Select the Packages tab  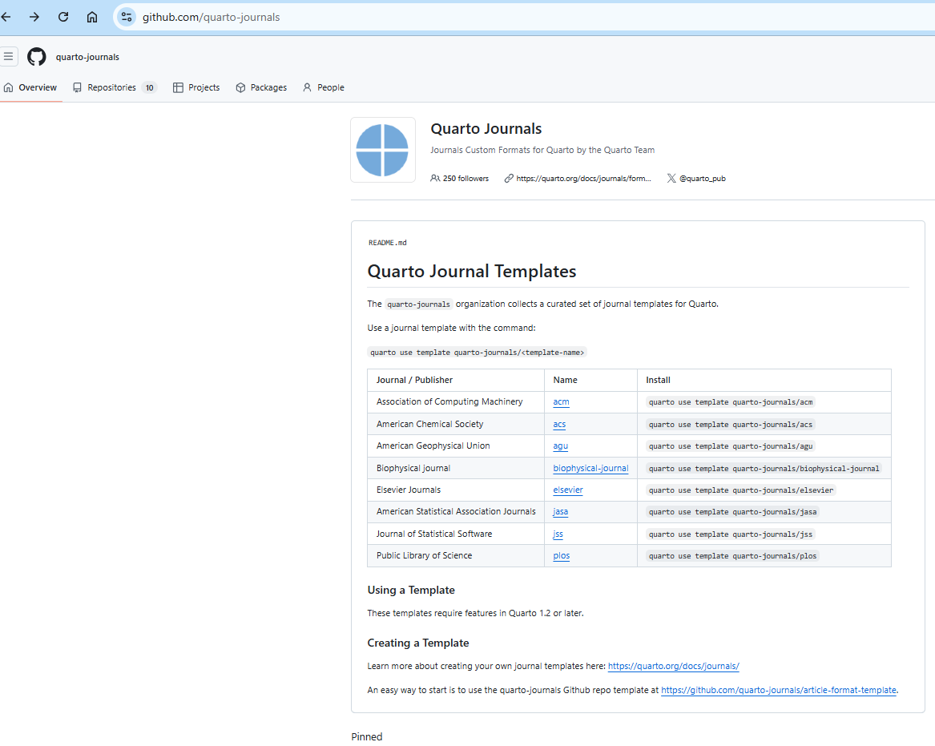coord(261,87)
